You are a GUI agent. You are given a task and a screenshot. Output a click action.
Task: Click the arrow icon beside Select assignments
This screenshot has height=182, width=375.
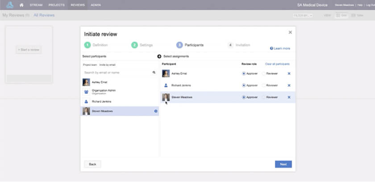[159, 57]
